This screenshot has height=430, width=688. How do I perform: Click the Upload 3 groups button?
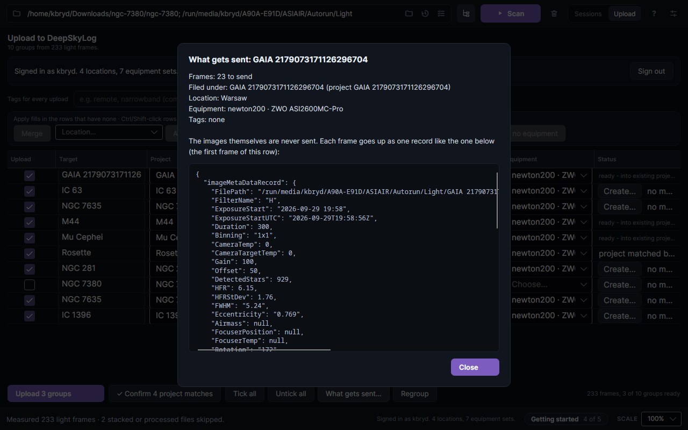click(56, 393)
